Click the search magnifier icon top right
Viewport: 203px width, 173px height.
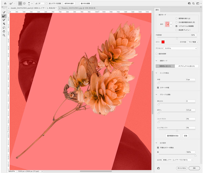(x=194, y=3)
